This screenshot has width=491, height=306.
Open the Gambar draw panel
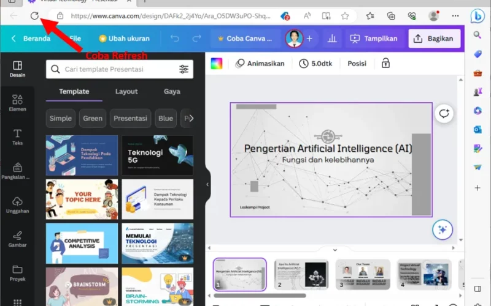click(17, 239)
